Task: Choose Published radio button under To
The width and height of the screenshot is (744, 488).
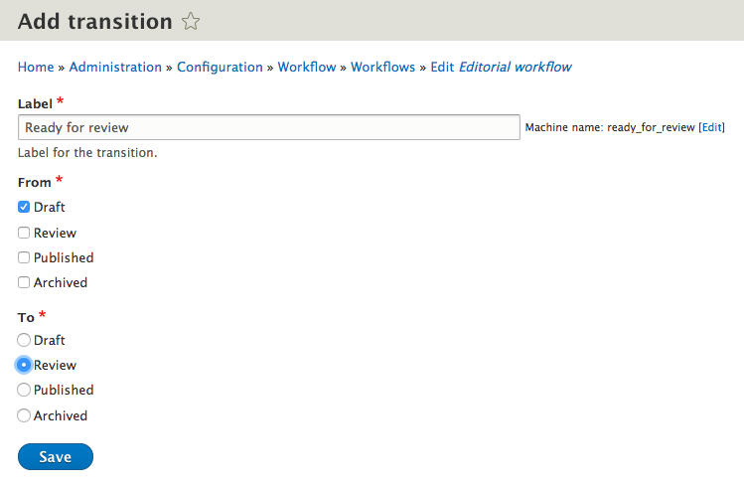Action: (x=24, y=390)
